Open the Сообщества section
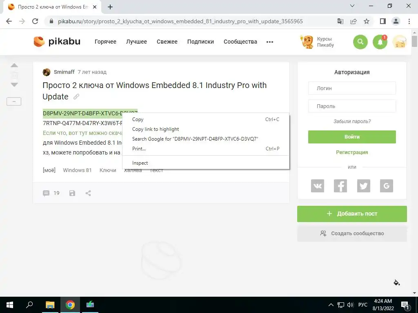 point(240,42)
